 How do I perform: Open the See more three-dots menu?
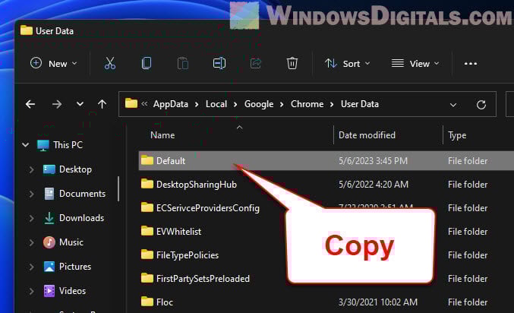click(471, 64)
